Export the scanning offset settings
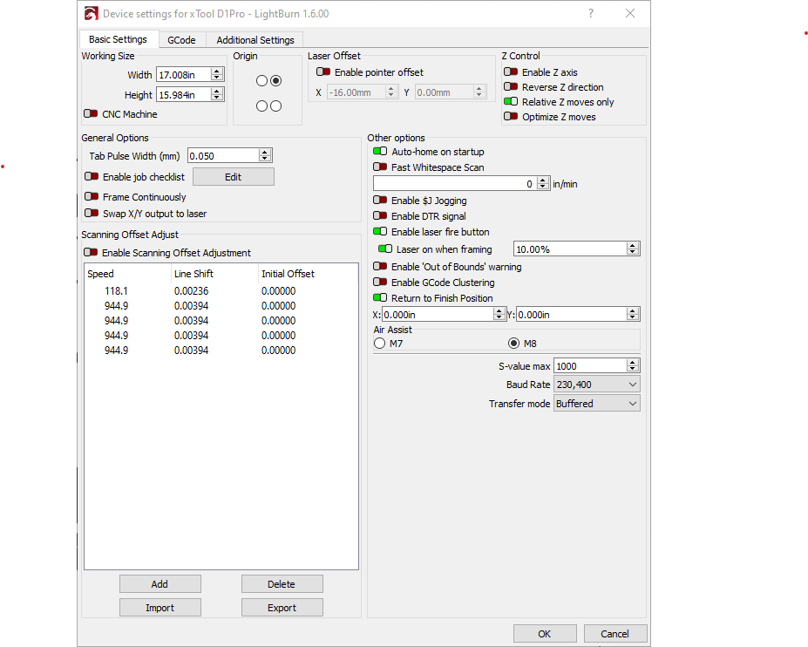This screenshot has width=808, height=647. [282, 607]
